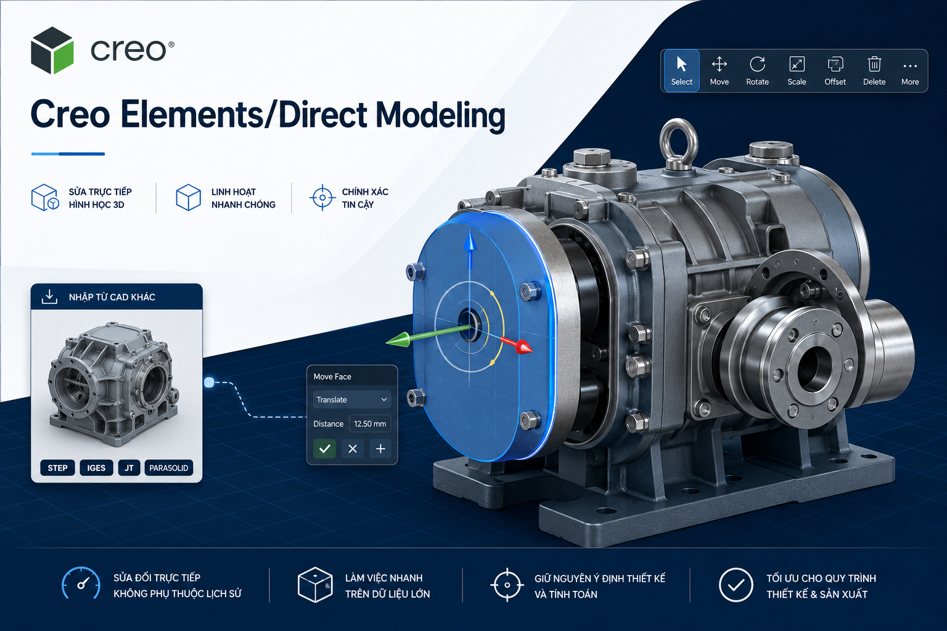Click the Creo cube logo
Screen dimensions: 947x631
(52, 51)
